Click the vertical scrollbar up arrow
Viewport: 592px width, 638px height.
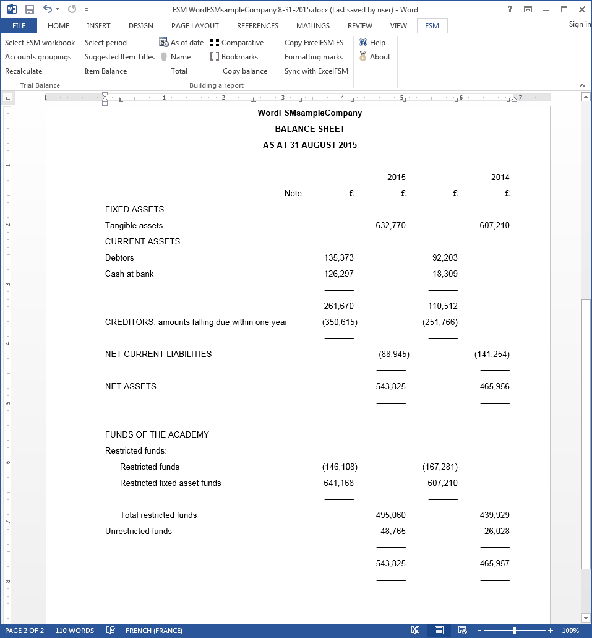pyautogui.click(x=586, y=97)
